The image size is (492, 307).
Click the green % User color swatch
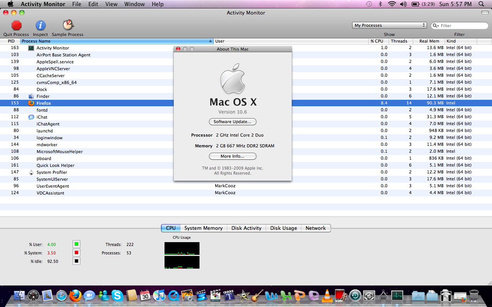point(76,244)
